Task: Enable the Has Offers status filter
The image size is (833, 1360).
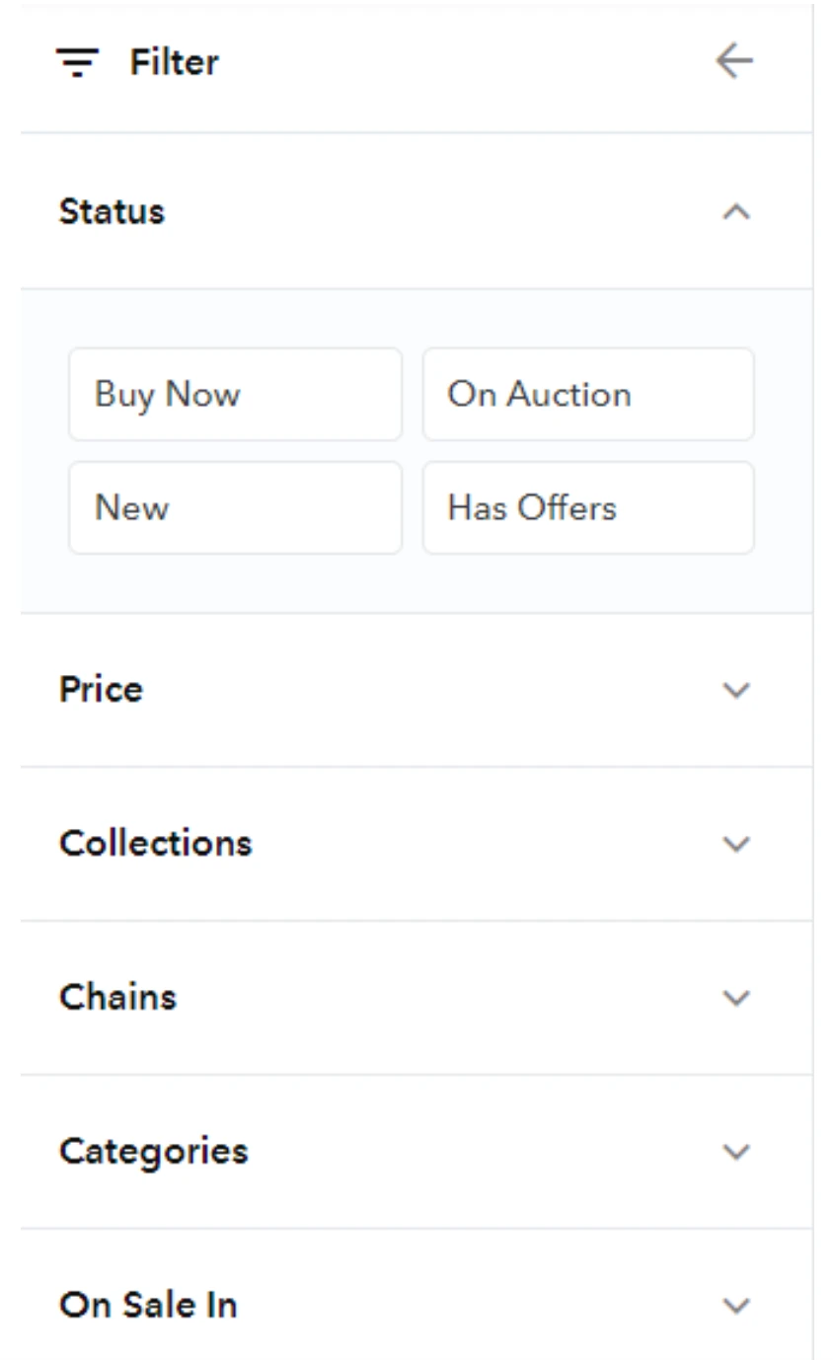Action: coord(588,507)
